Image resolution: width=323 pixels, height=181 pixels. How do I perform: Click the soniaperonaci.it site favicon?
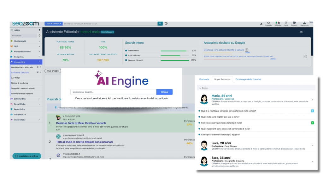[58, 136]
